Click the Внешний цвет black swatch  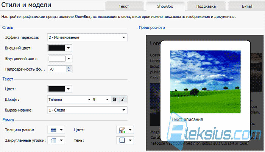click(57, 48)
